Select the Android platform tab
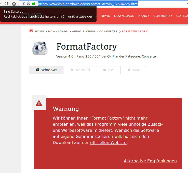 [80, 70]
